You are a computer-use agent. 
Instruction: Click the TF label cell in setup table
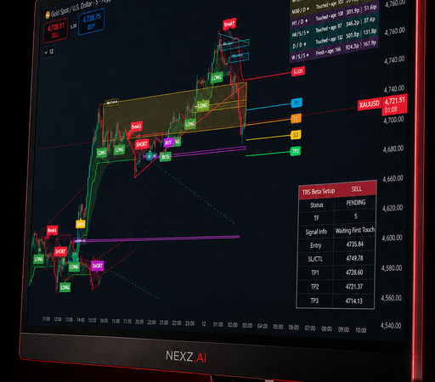pyautogui.click(x=316, y=218)
